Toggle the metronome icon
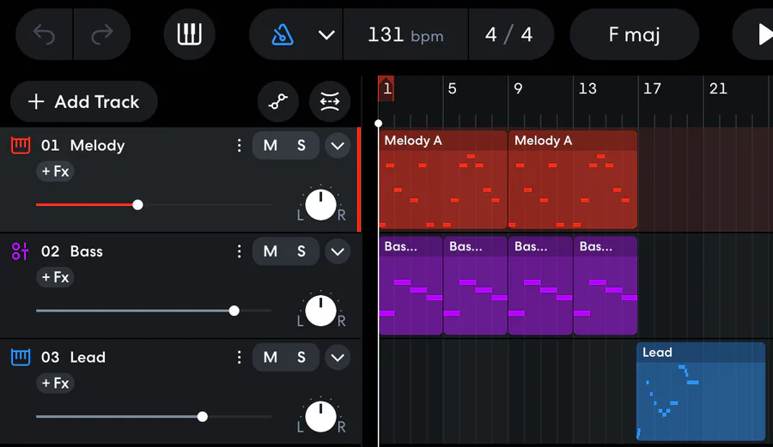Viewport: 773px width, 447px height. coord(283,34)
